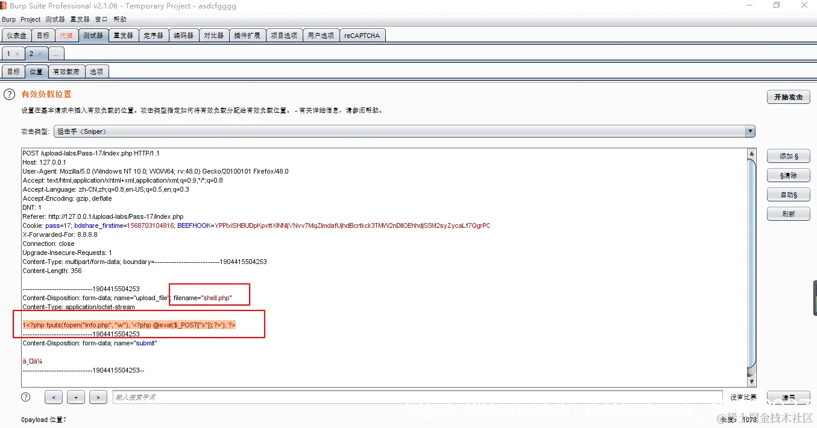Screen dimensions: 817x428
Task: Open the search help icon at bottom
Action: 25,397
